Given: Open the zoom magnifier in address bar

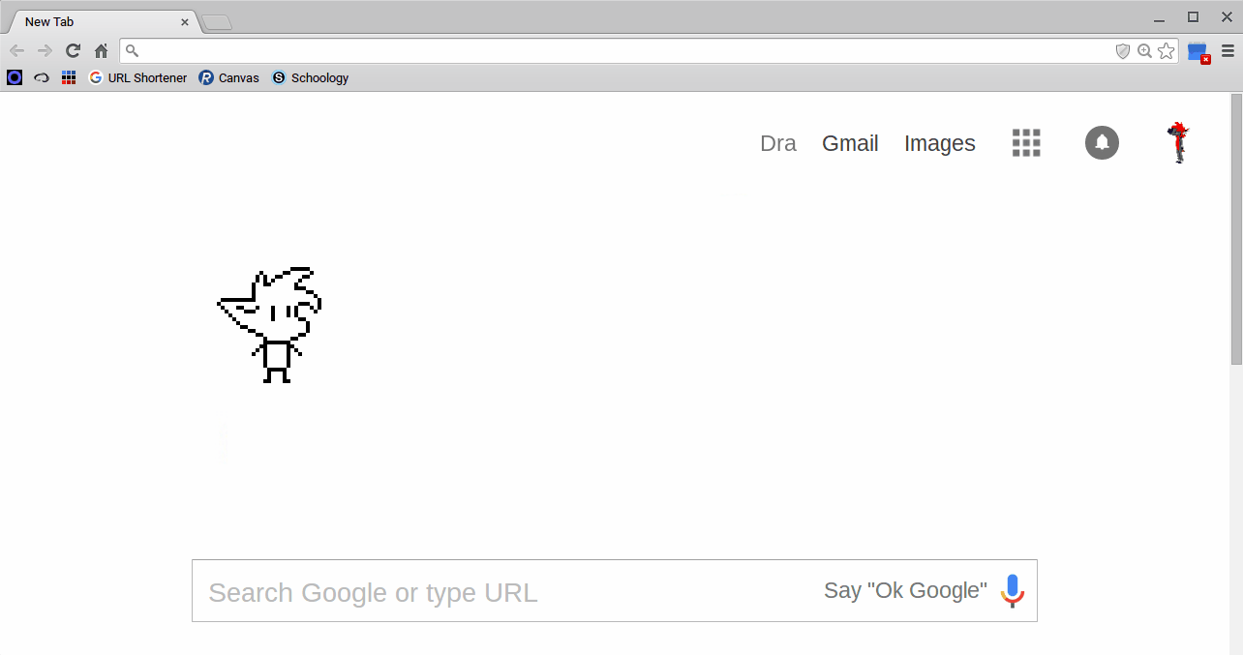Looking at the screenshot, I should (x=1144, y=51).
